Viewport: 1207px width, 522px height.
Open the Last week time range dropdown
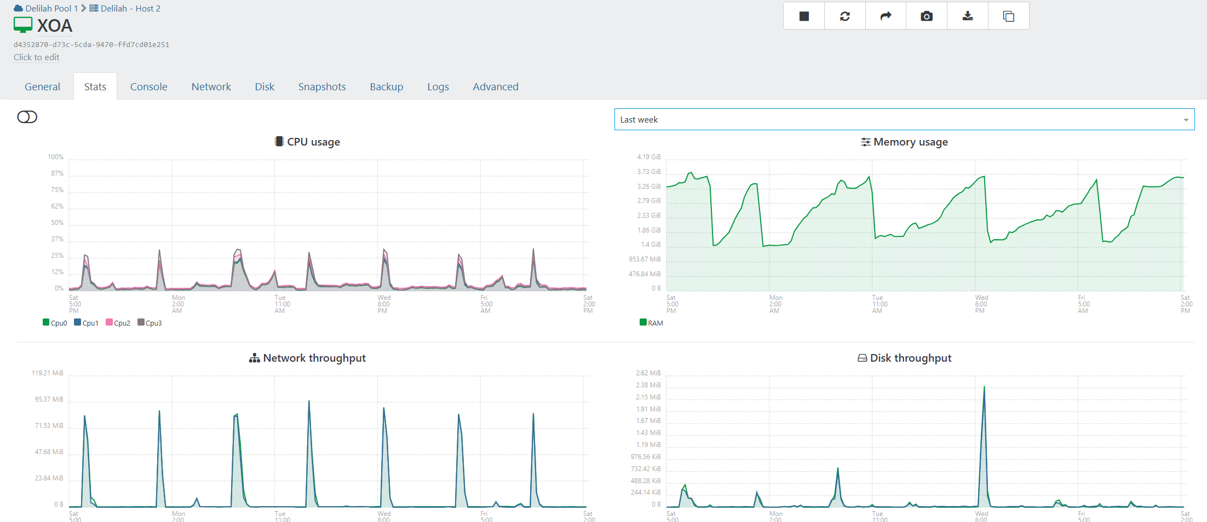[x=898, y=119]
